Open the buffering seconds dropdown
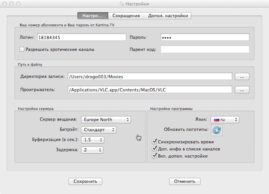 [x=92, y=140]
